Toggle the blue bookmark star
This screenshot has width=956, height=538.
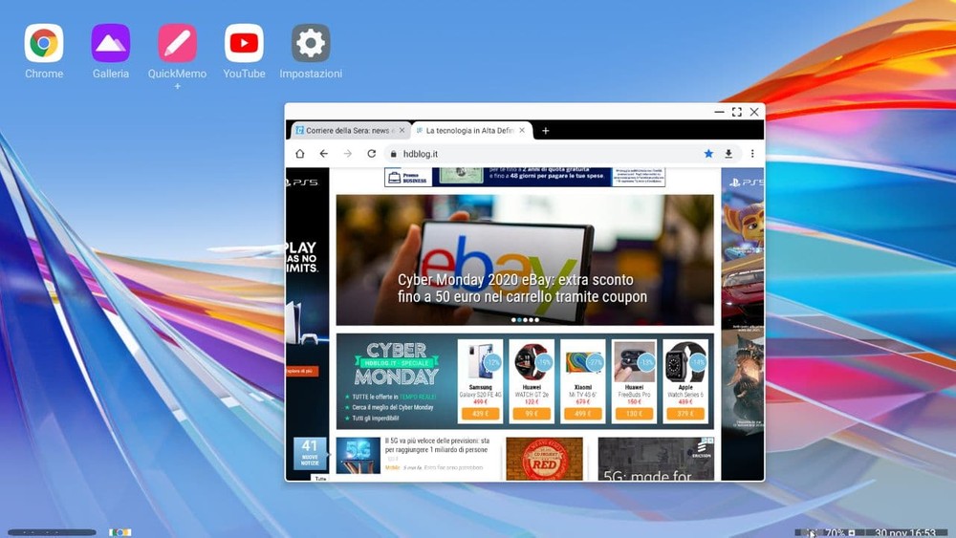pos(708,154)
